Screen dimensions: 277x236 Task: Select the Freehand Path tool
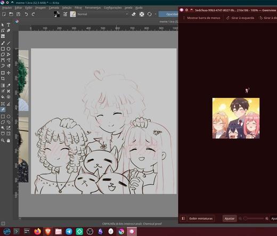tap(9, 60)
